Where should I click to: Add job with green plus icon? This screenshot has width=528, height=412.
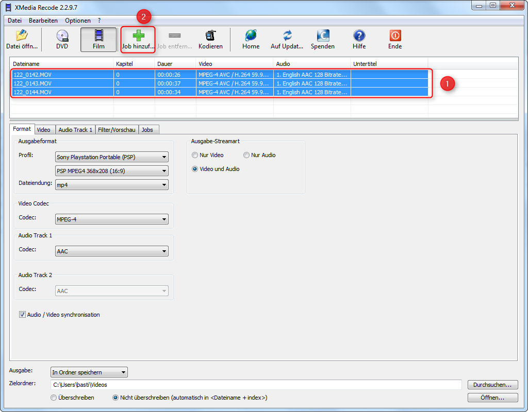point(138,36)
